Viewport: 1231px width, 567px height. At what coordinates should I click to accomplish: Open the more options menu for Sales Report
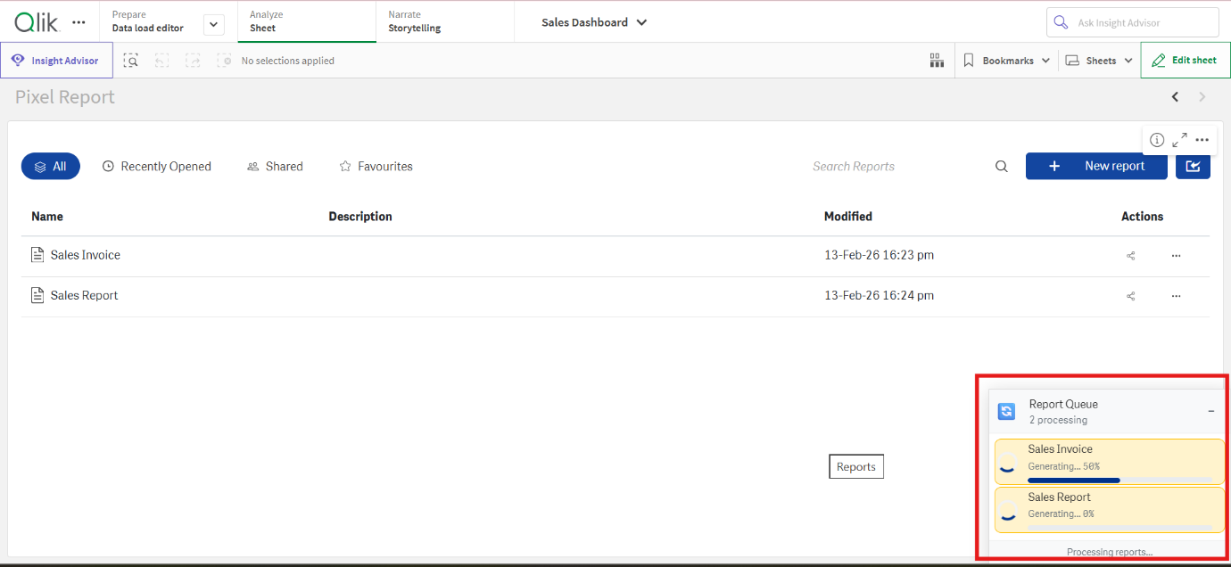pos(1176,296)
